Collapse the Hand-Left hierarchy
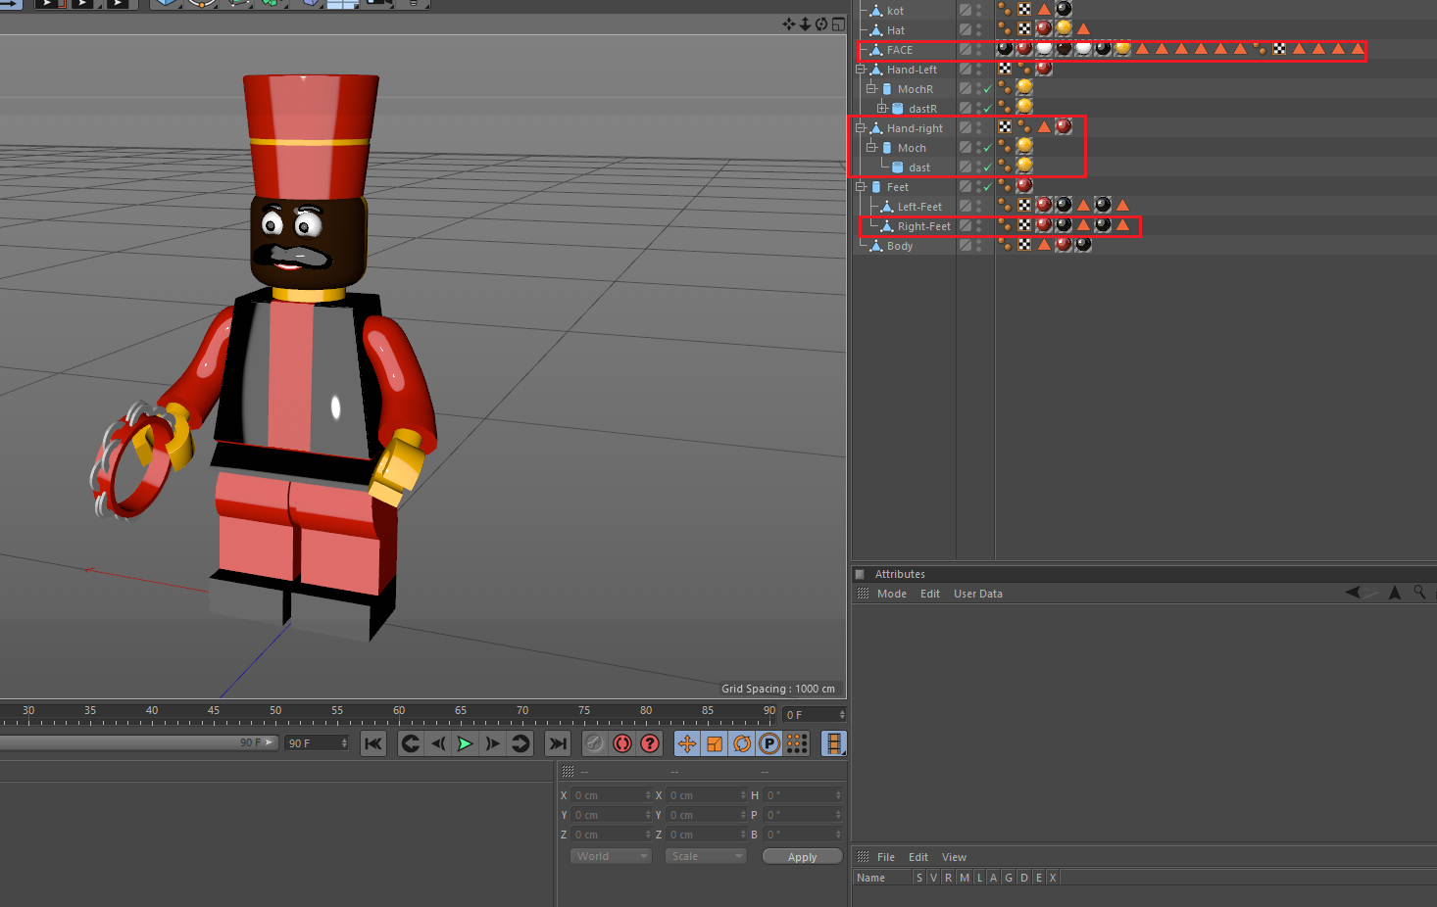The image size is (1437, 907). [x=860, y=70]
